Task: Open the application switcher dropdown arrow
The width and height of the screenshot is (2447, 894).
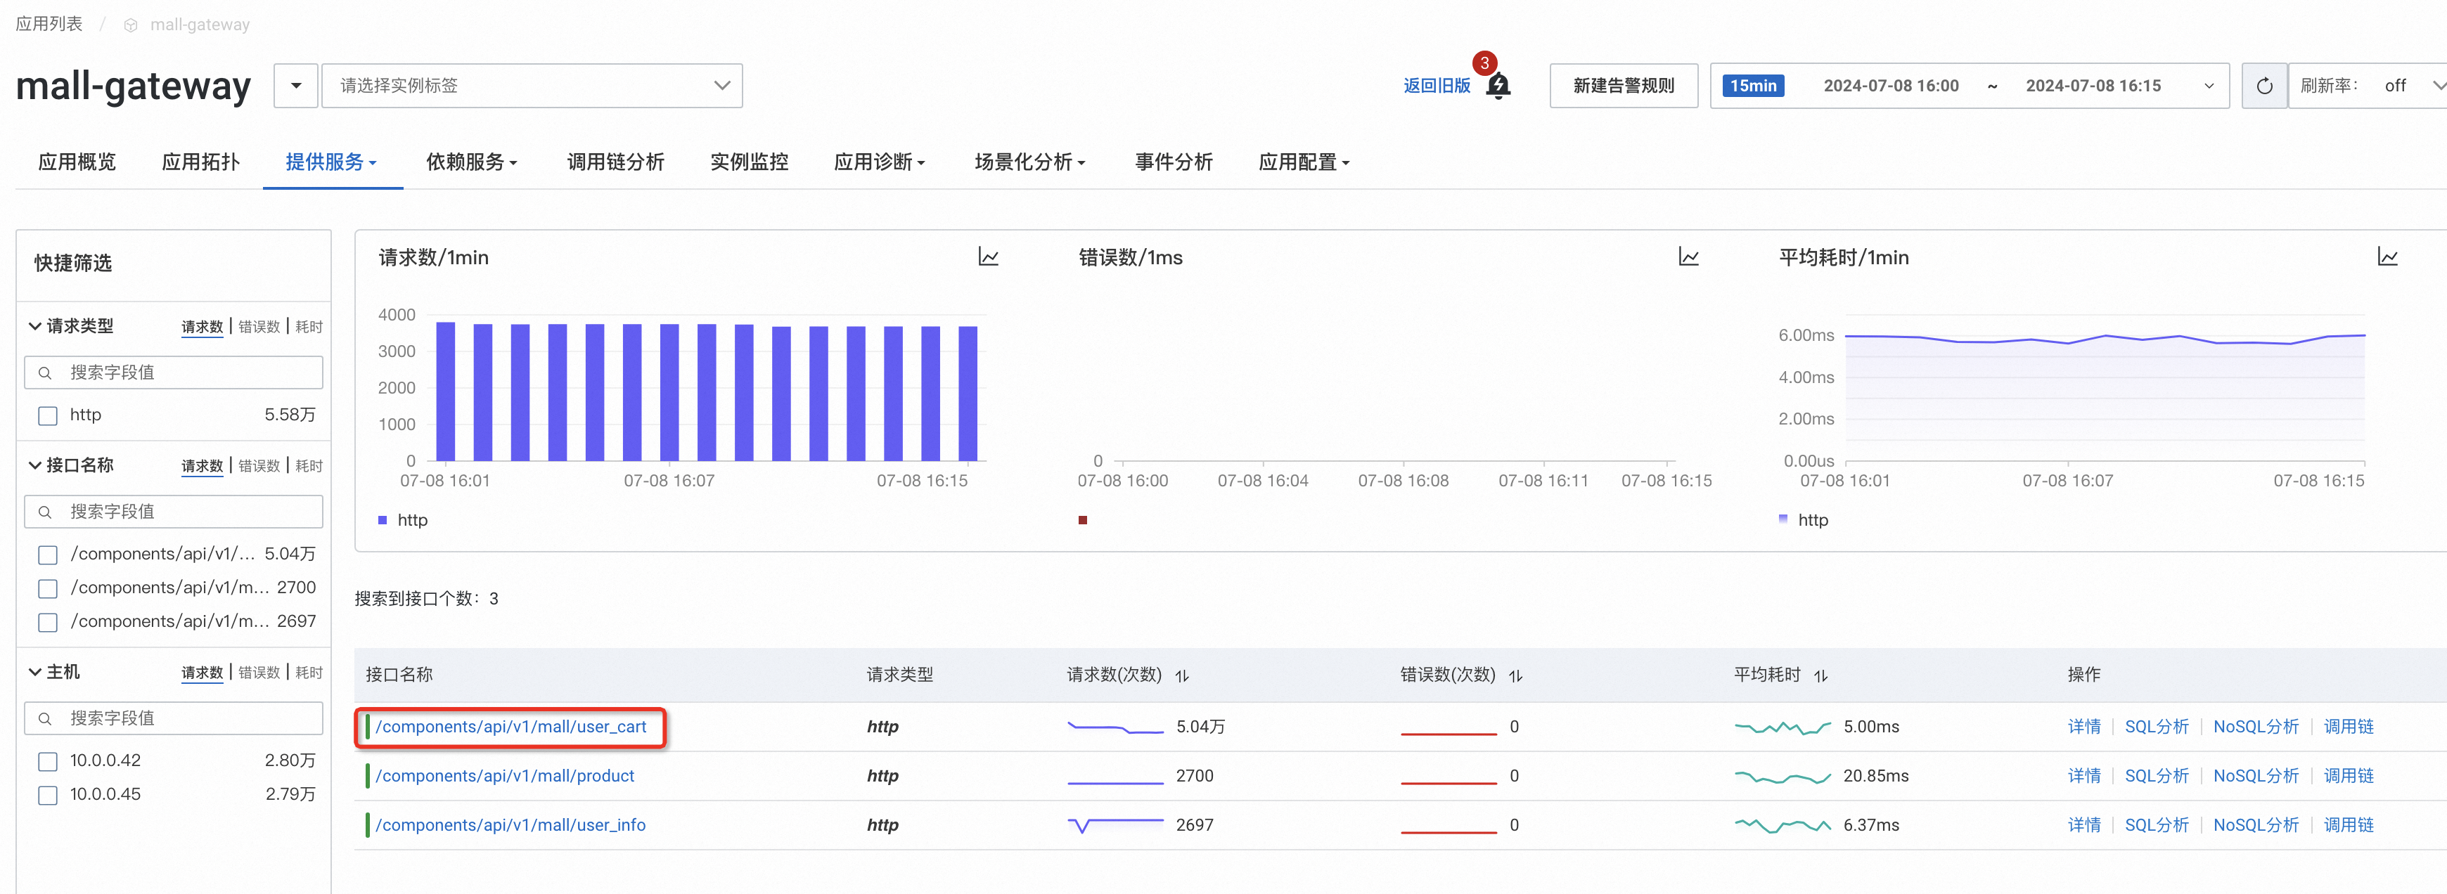Action: (295, 86)
